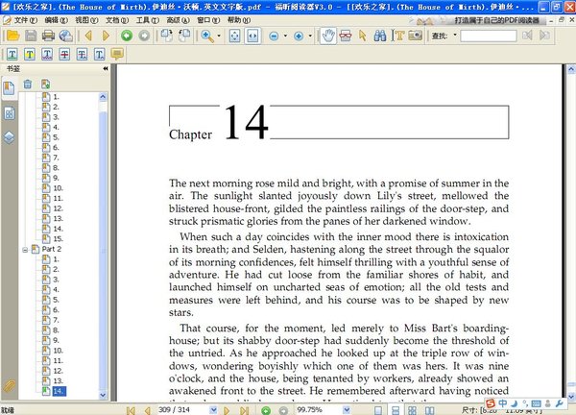Open the 帮助(H) menu

(x=239, y=20)
